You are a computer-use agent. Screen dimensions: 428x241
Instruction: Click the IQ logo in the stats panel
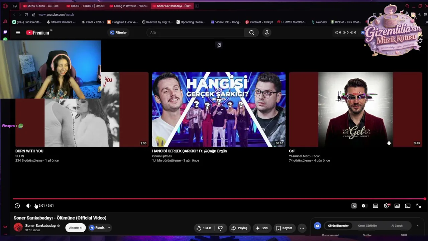[317, 226]
